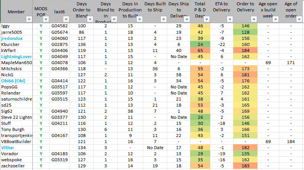
Task: Select the red 65 cell in kWfart's row
Action: tap(200, 50)
